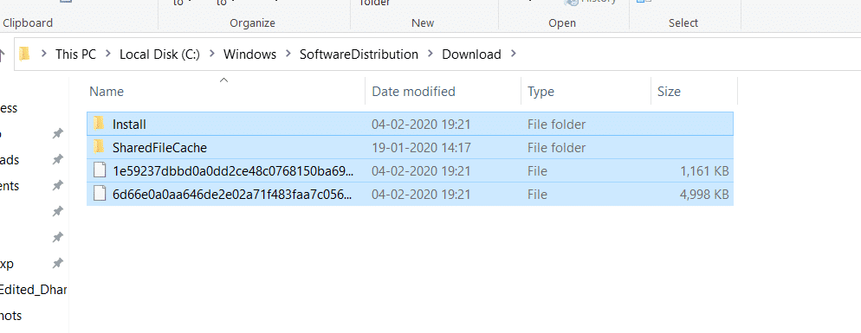Viewport: 861px width, 333px height.
Task: Go to Windows breadcrumb segment
Action: coord(249,54)
